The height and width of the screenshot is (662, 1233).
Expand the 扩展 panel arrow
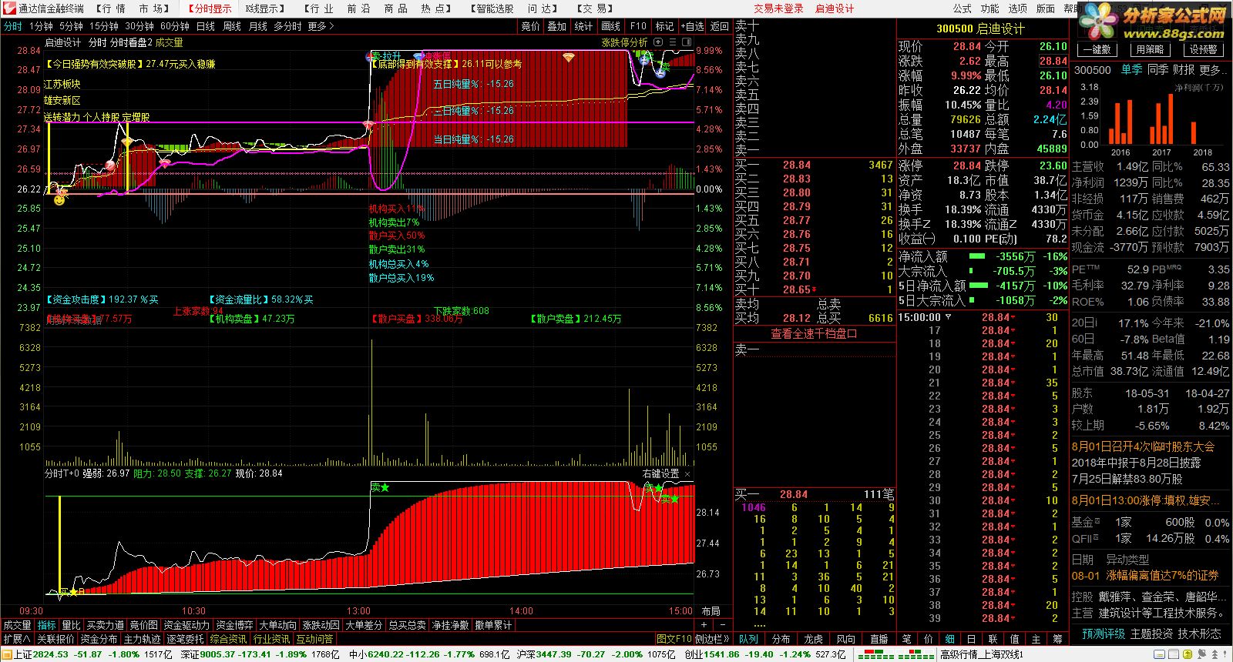[16, 639]
